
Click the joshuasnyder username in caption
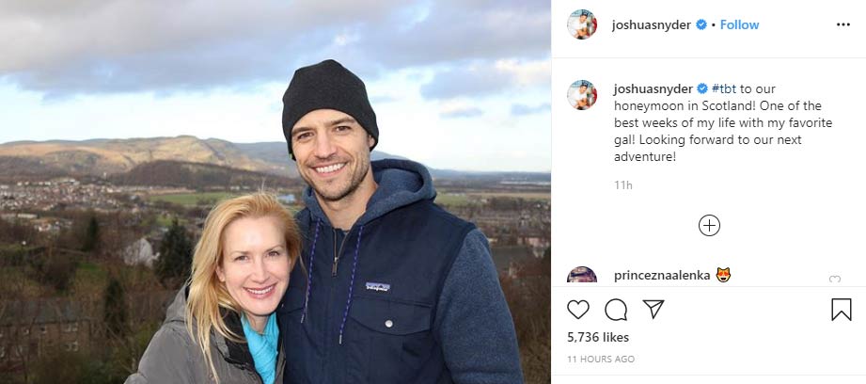[653, 88]
